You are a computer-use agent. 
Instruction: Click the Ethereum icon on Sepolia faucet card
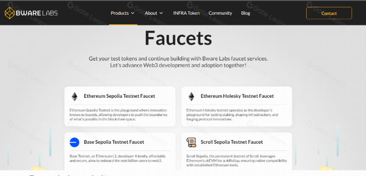74,97
